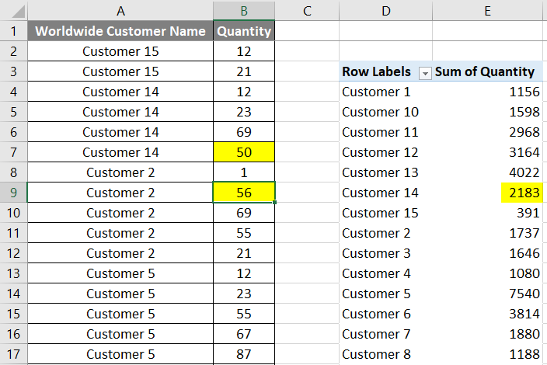Select pivot row label Customer 5
Image resolution: width=547 pixels, height=365 pixels.
[386, 294]
